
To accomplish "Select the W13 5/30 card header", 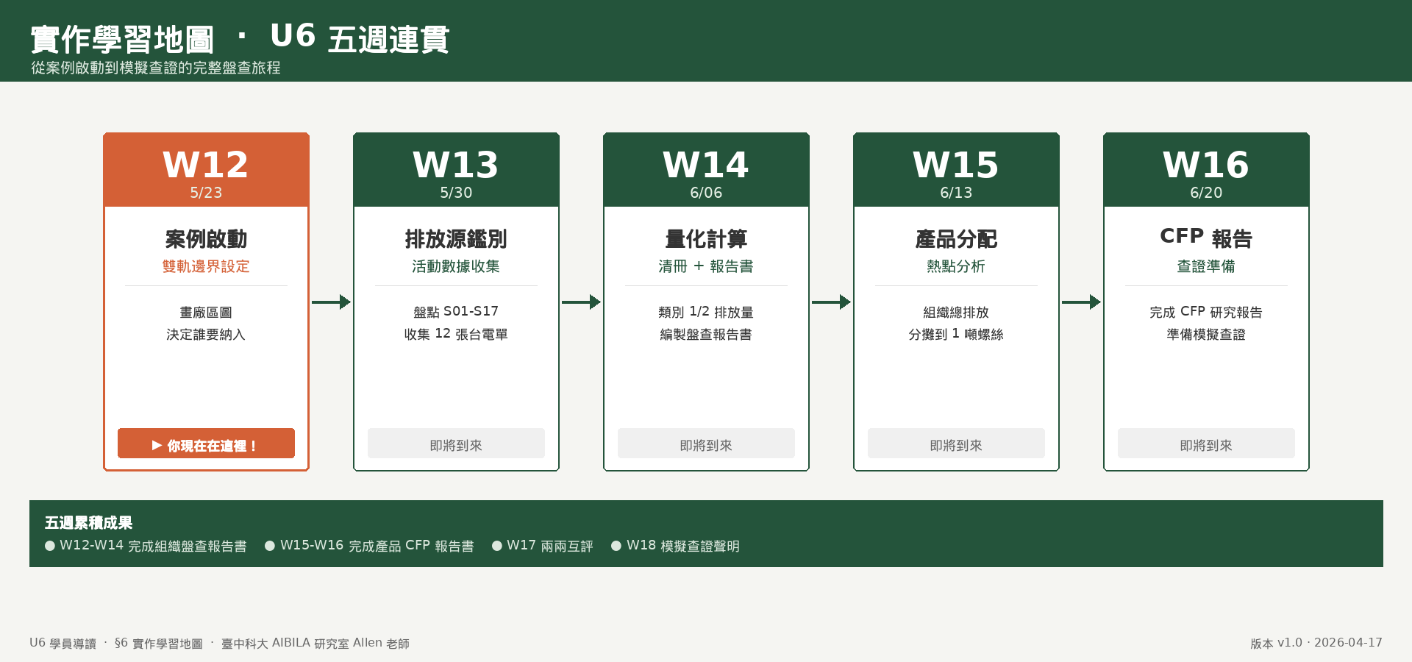I will click(x=456, y=170).
